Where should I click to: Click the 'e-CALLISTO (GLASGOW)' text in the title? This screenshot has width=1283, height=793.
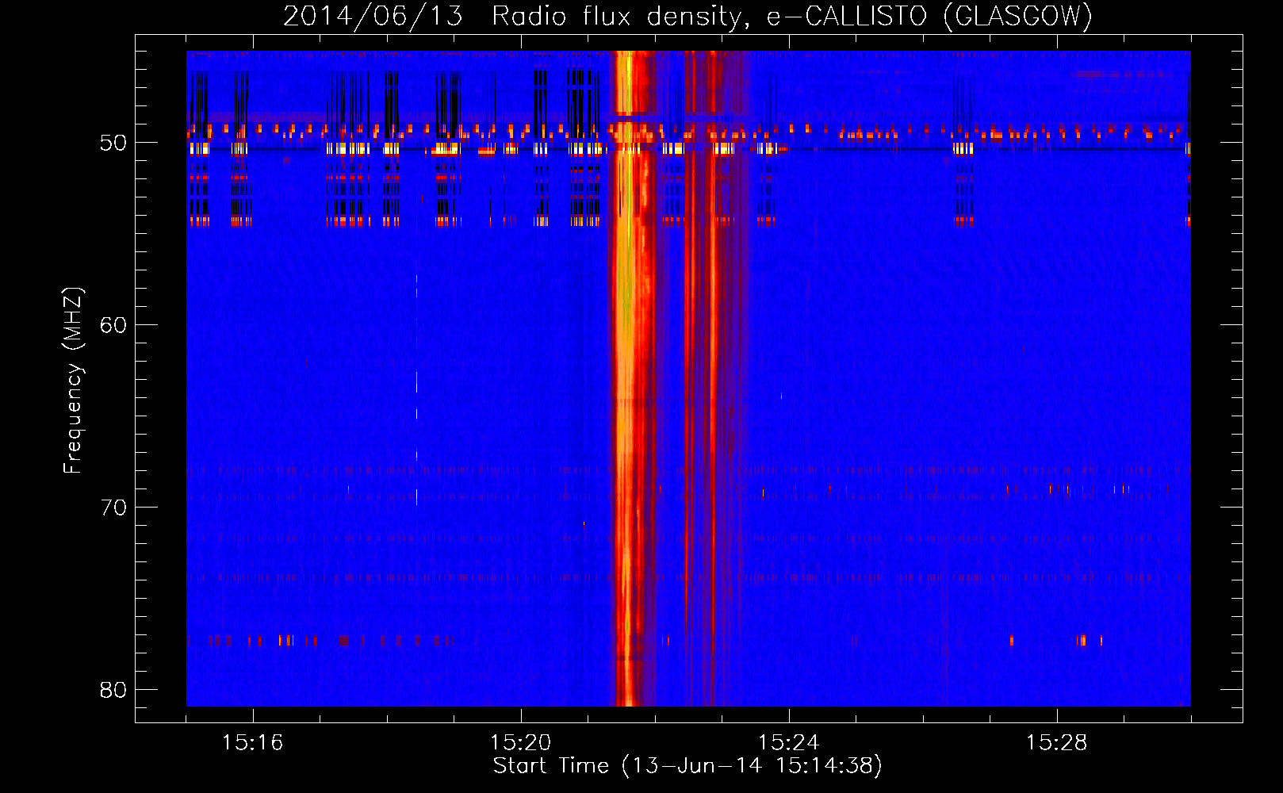coord(929,16)
